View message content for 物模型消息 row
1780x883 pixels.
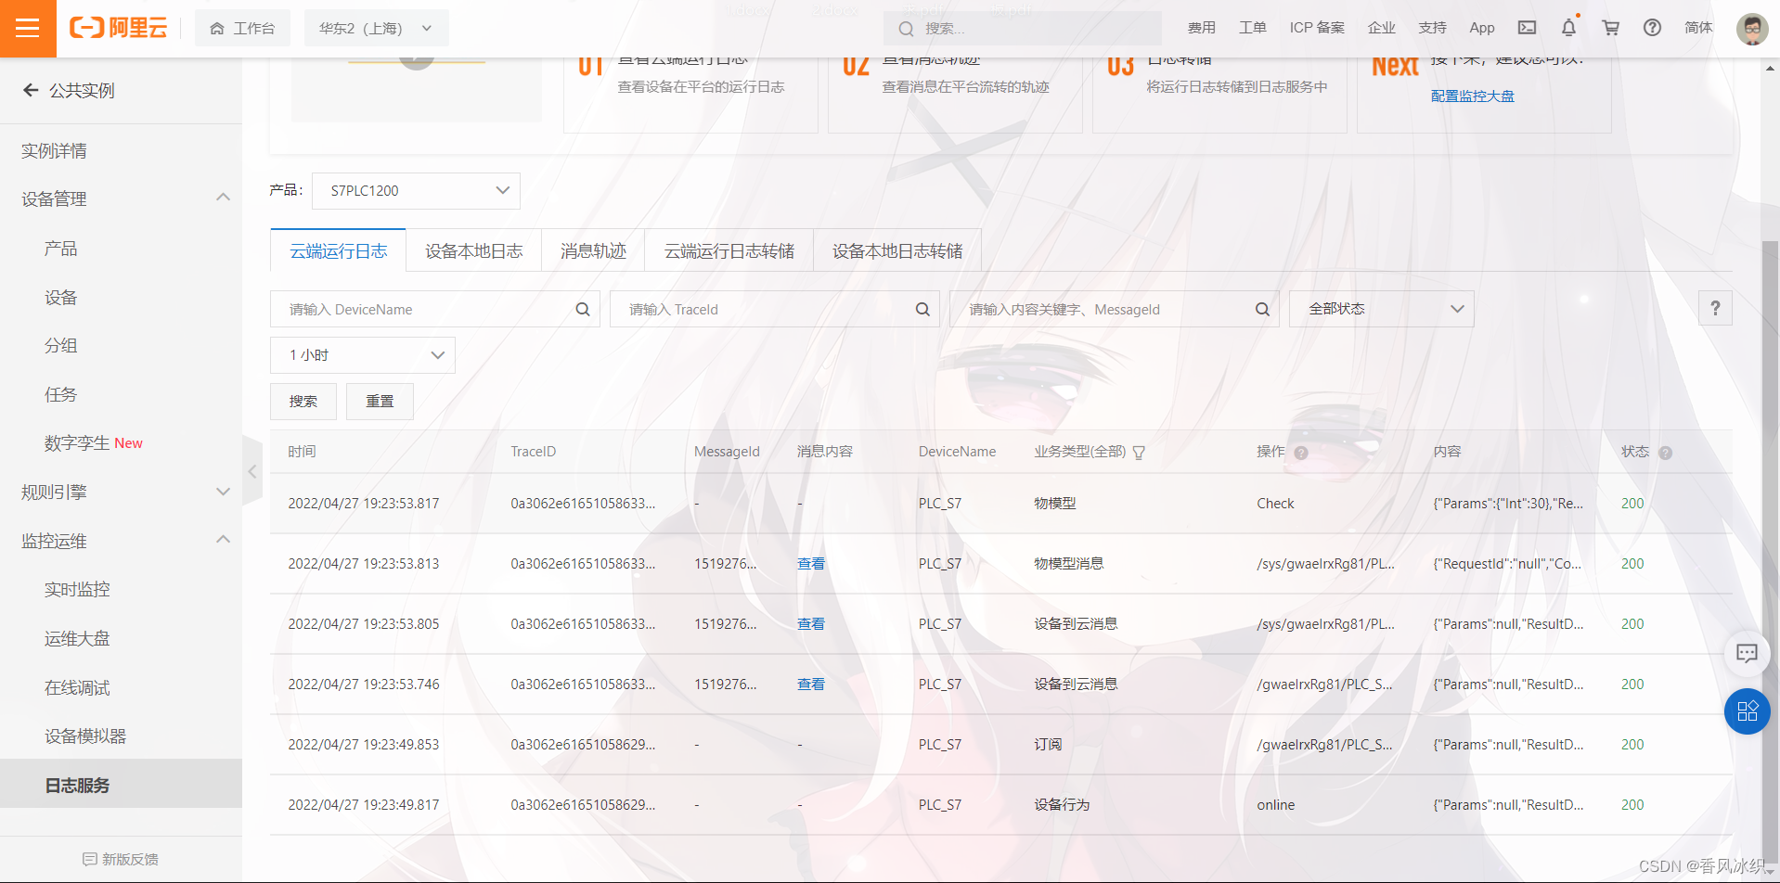click(810, 563)
